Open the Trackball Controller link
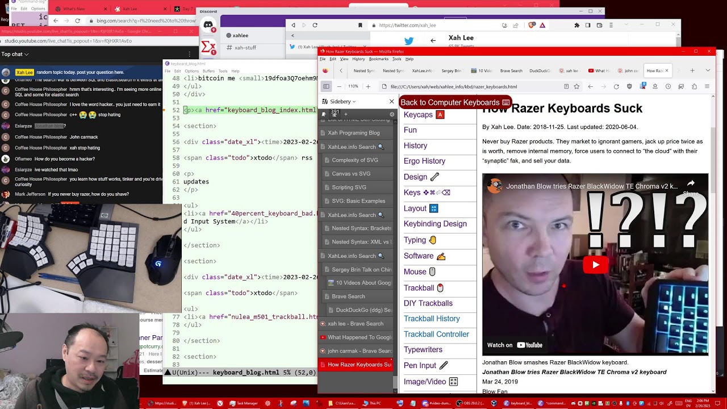 (436, 335)
